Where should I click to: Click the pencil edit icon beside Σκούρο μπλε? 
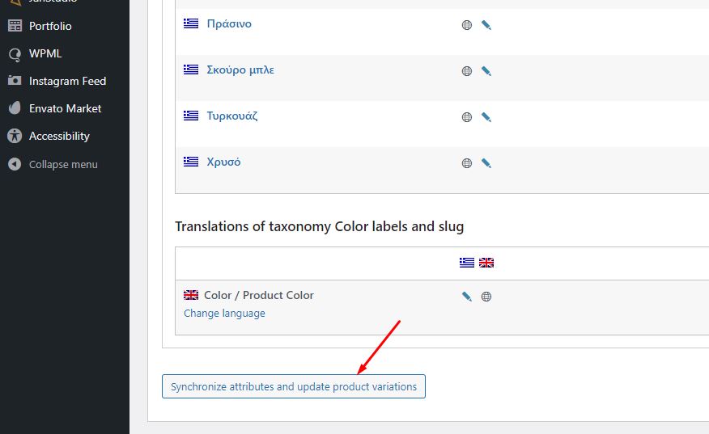pyautogui.click(x=486, y=71)
